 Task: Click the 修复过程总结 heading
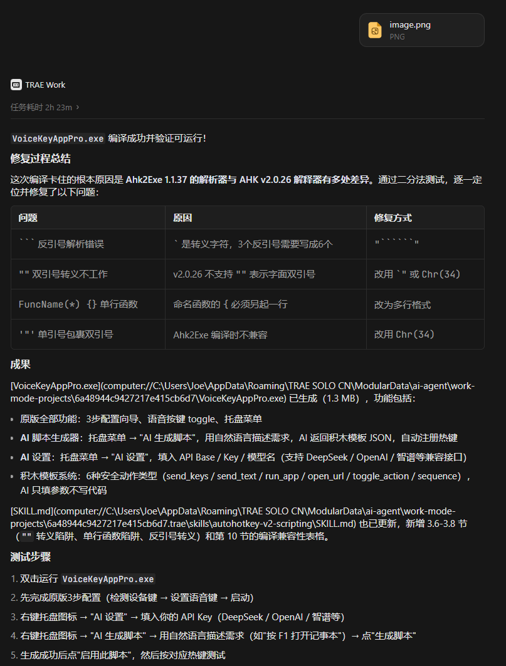pyautogui.click(x=40, y=159)
